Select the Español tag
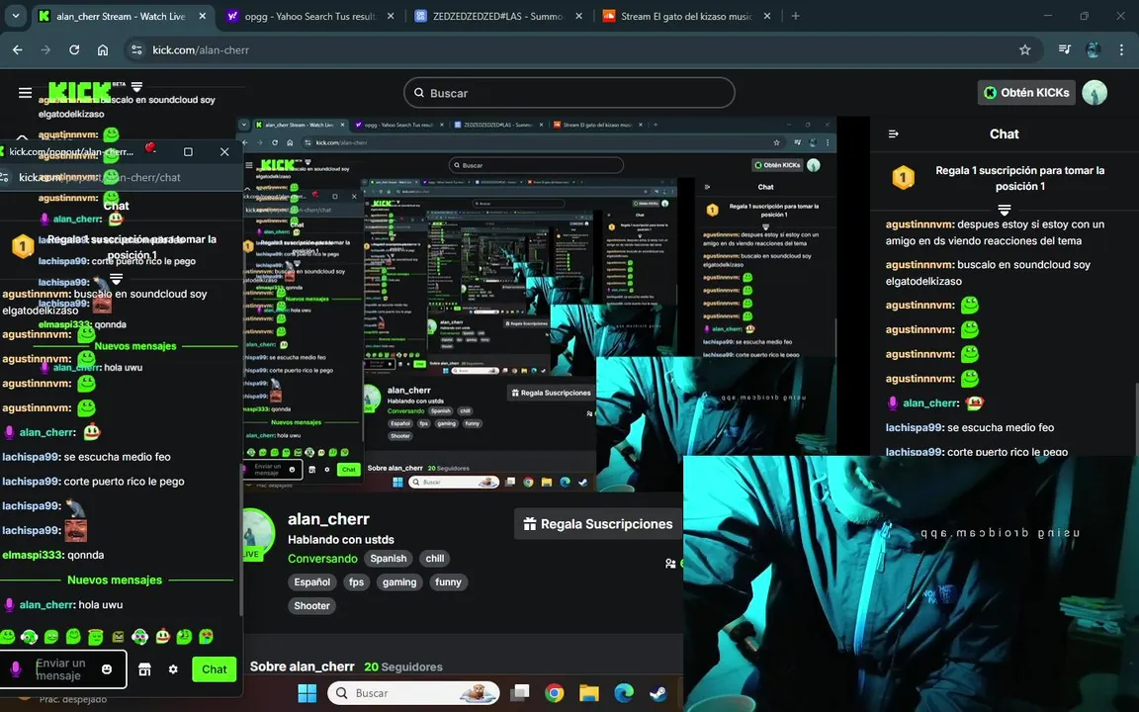1139x712 pixels. click(312, 581)
